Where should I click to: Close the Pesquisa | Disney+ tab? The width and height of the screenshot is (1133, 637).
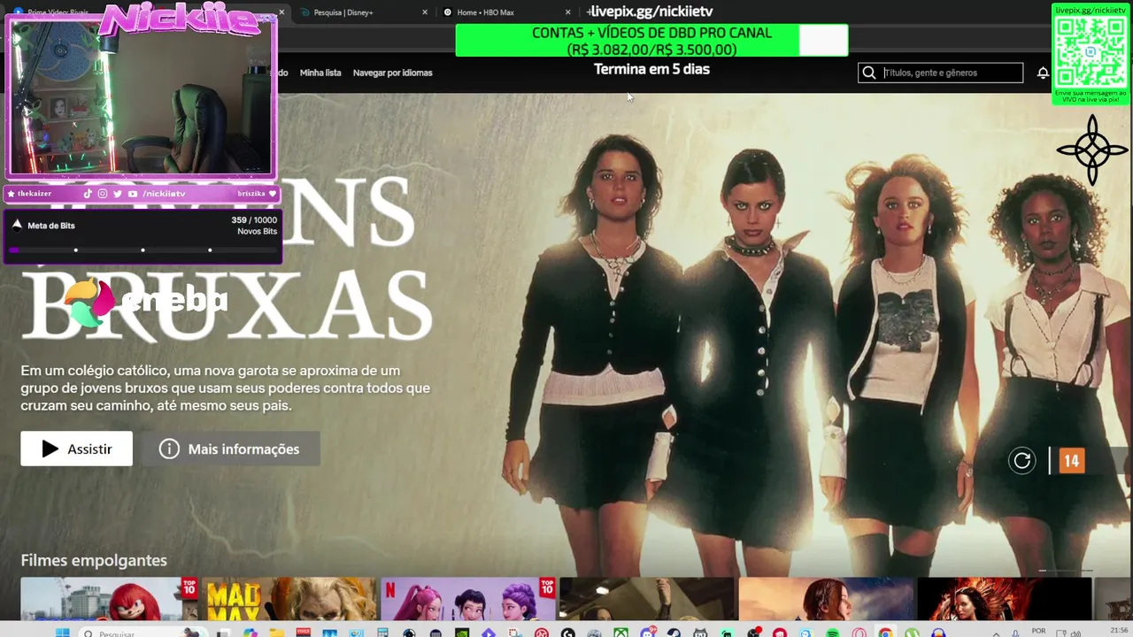pos(425,12)
